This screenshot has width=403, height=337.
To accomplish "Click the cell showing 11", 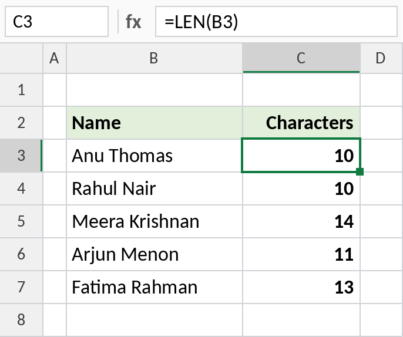I will coord(301,254).
